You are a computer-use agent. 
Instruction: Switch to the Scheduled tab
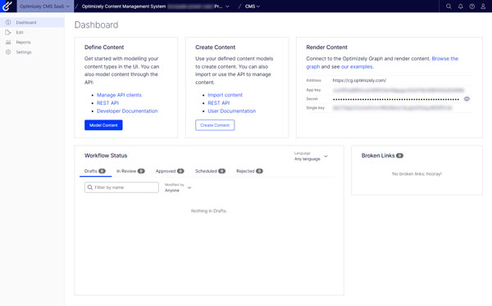[x=210, y=171]
